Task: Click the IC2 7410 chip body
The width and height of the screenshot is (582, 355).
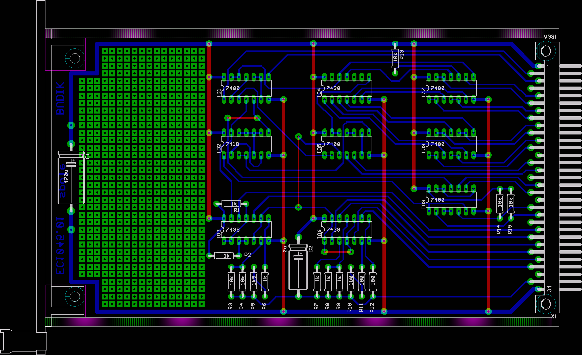Action: (x=246, y=144)
